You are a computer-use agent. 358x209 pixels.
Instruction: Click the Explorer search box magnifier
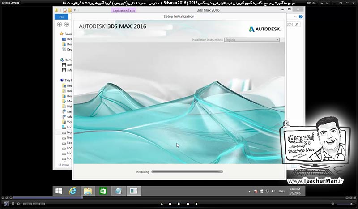[297, 24]
